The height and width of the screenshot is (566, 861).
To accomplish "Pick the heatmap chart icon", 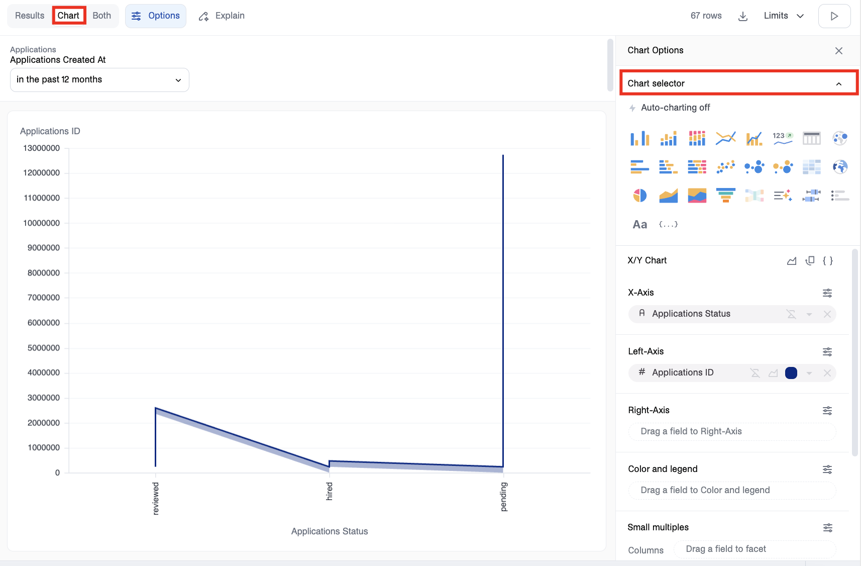I will [811, 167].
